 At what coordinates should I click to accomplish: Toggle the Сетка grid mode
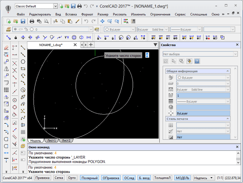click(58, 178)
